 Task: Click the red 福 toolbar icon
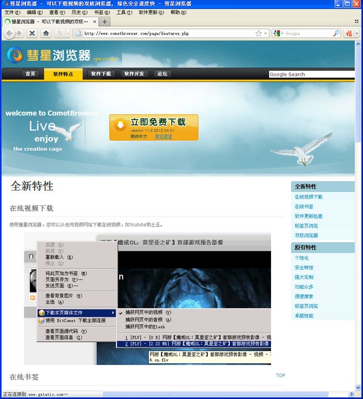(x=349, y=33)
